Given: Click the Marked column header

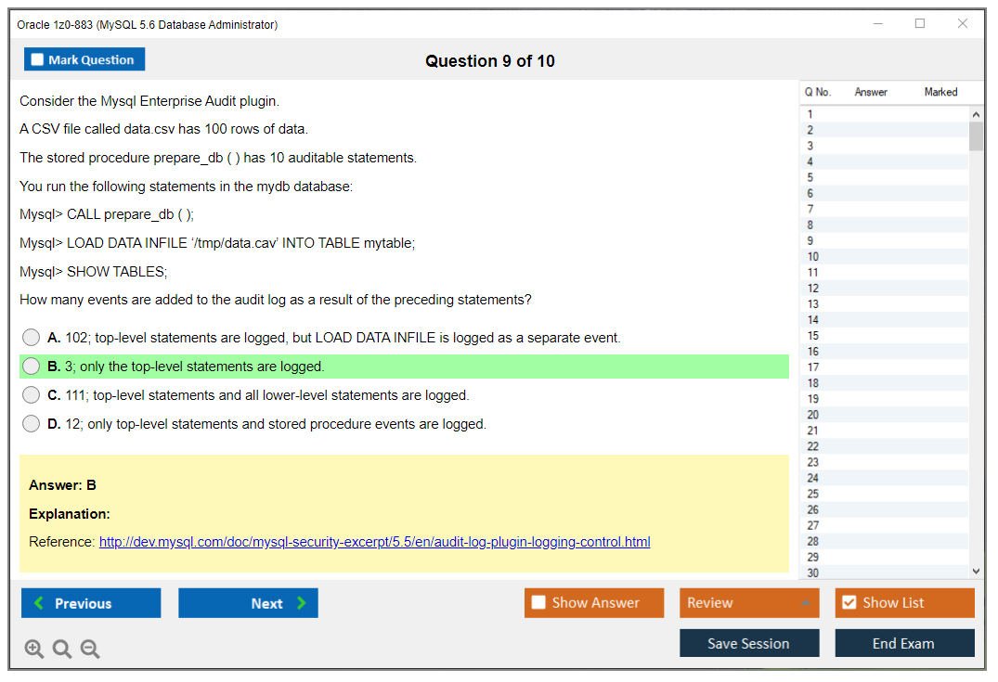Looking at the screenshot, I should [x=940, y=92].
